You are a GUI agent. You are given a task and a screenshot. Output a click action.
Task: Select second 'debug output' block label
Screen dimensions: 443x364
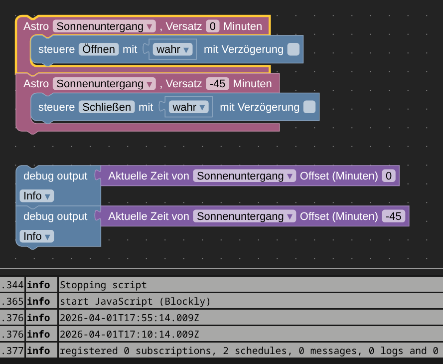(x=55, y=216)
